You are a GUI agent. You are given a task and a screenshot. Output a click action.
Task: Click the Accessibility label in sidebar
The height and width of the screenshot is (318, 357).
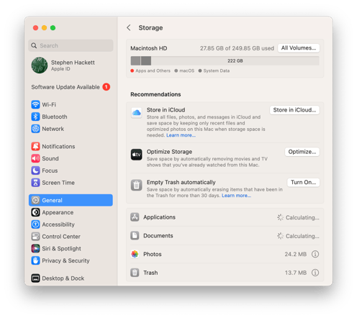[58, 224]
